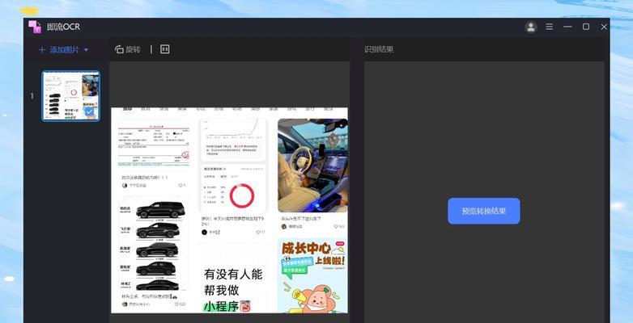Click the 识别结果 panel heading

(x=379, y=49)
